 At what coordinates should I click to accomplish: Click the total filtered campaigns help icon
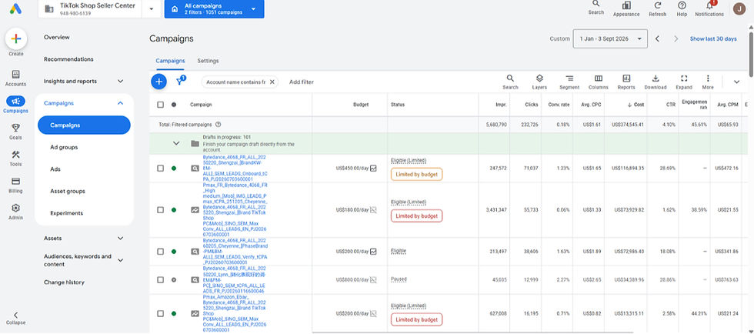(218, 124)
